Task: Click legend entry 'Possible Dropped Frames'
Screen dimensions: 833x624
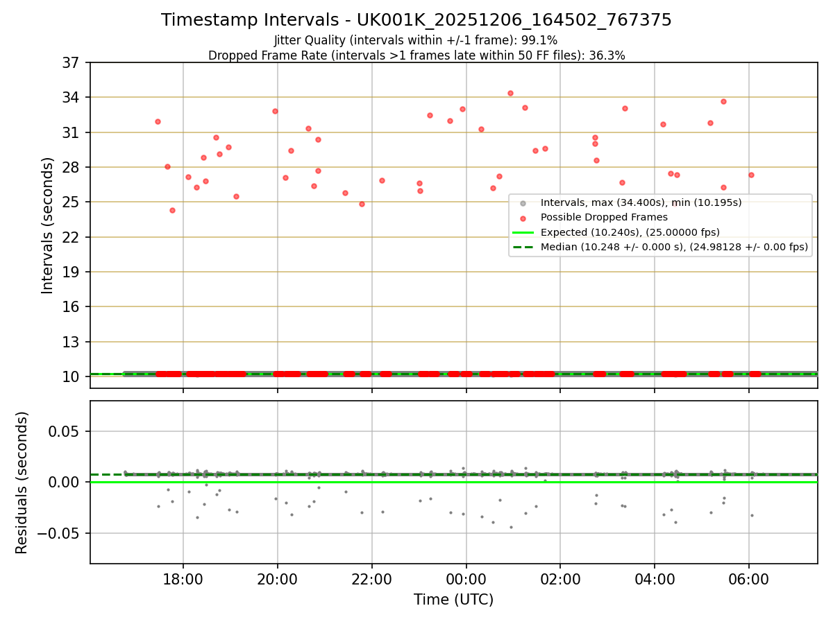Action: coord(604,218)
